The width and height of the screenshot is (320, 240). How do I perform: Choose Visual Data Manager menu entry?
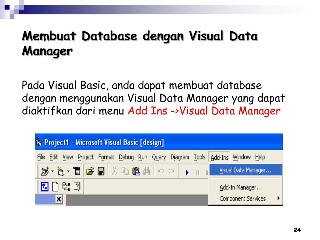click(x=246, y=170)
